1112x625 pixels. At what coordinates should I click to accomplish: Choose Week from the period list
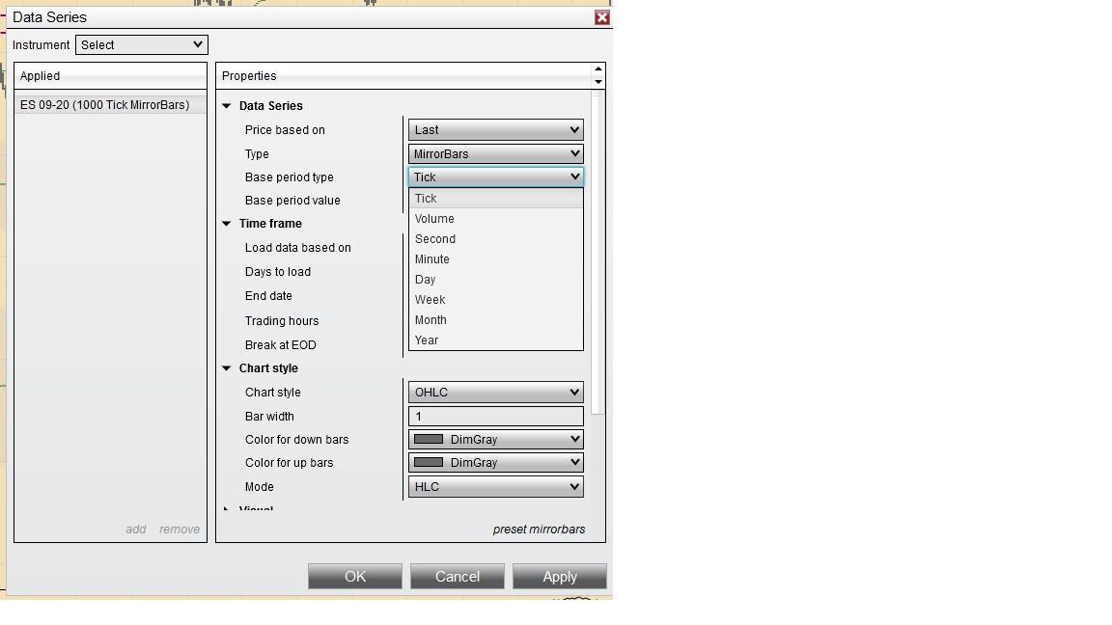pyautogui.click(x=496, y=300)
